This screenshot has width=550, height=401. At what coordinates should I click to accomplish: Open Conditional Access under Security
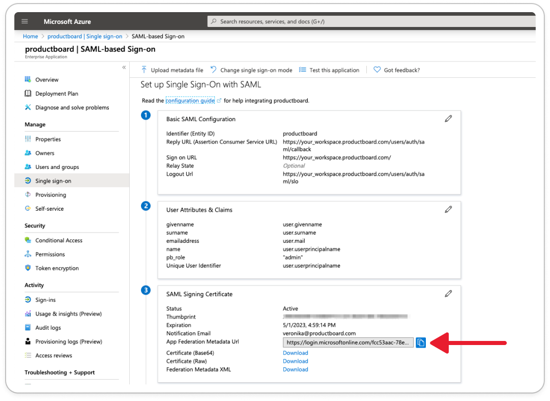point(59,240)
